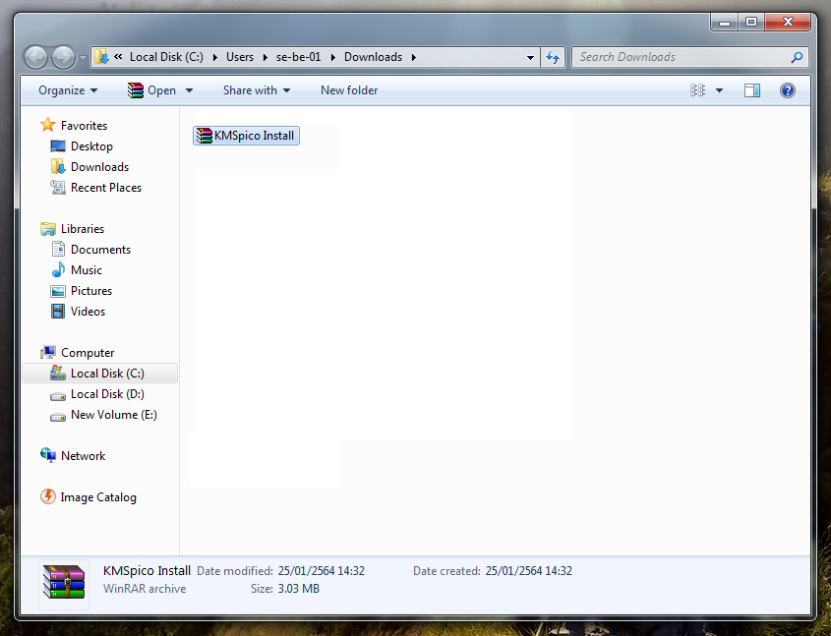
Task: Open Desktop under Favorites
Action: pos(91,146)
